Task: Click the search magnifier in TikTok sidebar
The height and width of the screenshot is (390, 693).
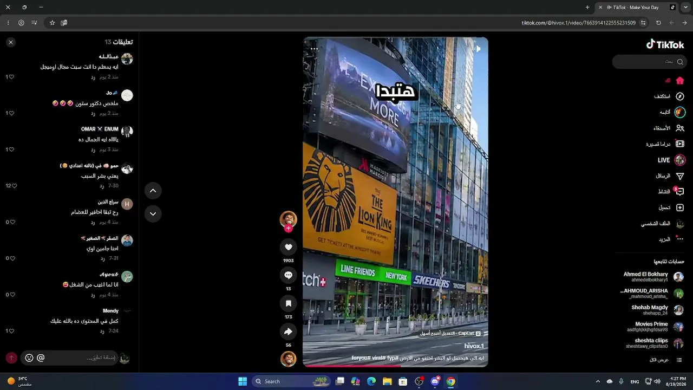Action: click(x=680, y=62)
